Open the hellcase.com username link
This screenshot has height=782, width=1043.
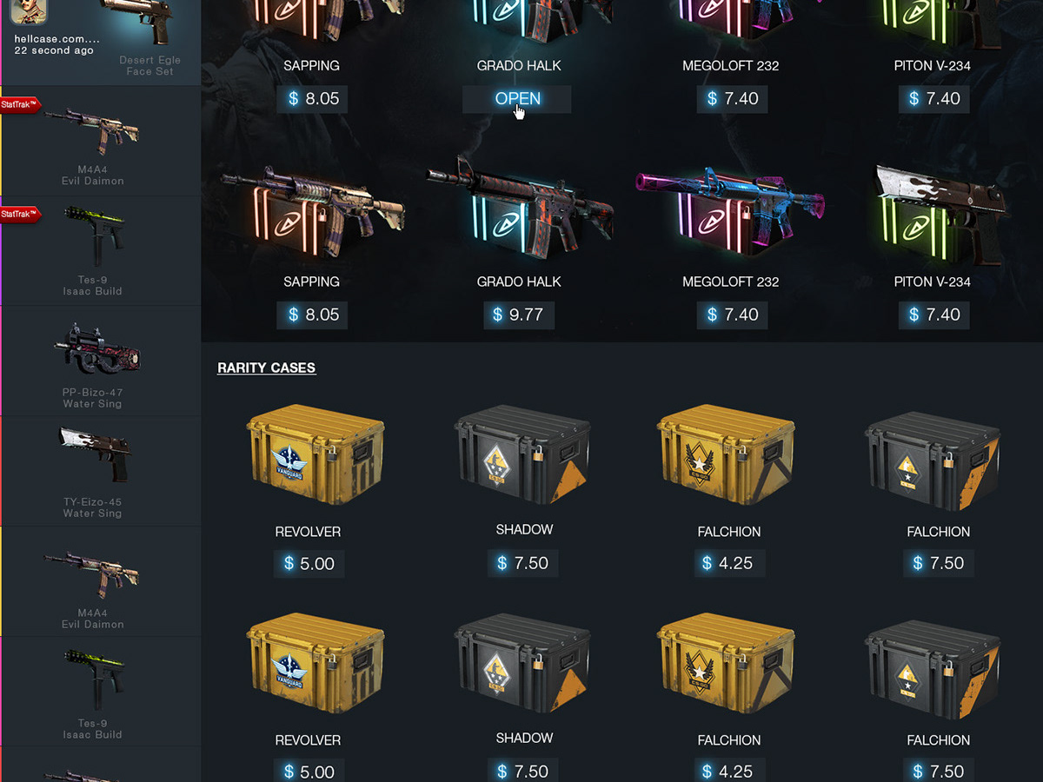[57, 39]
